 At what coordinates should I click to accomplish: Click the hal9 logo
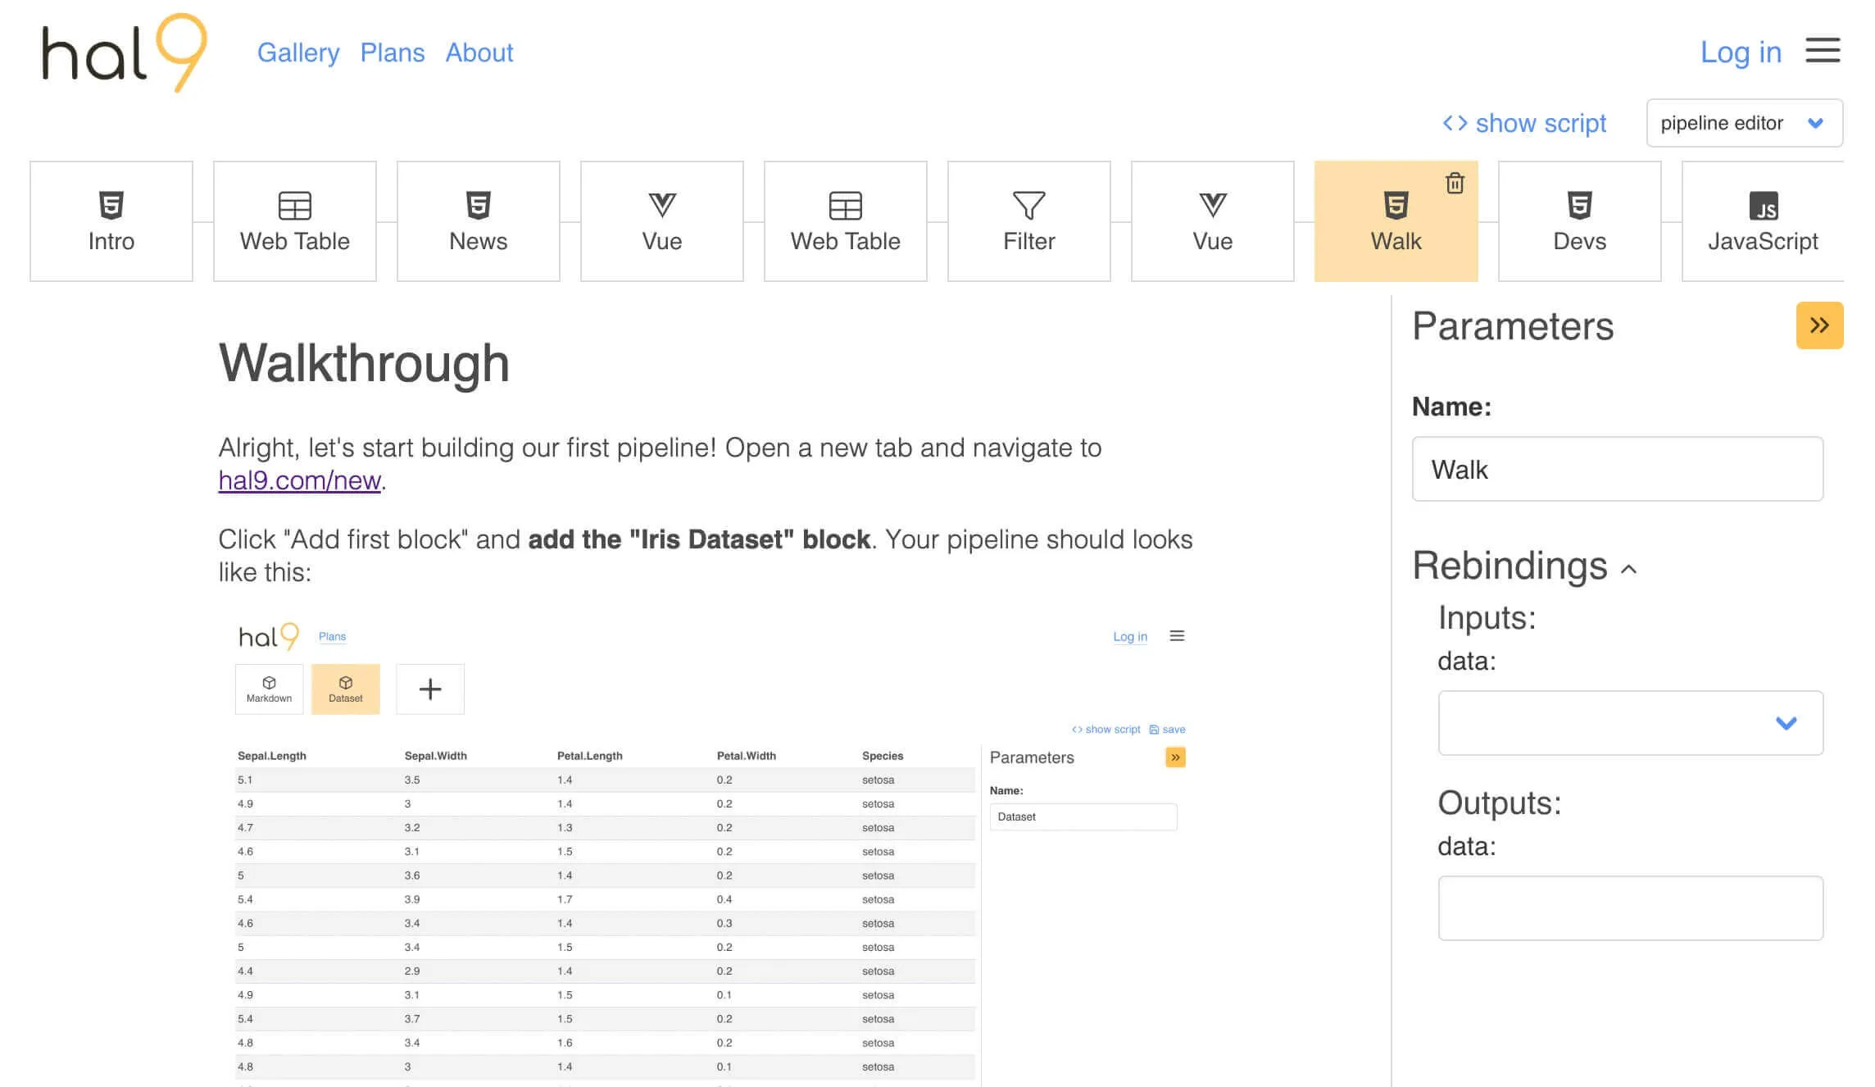123,52
